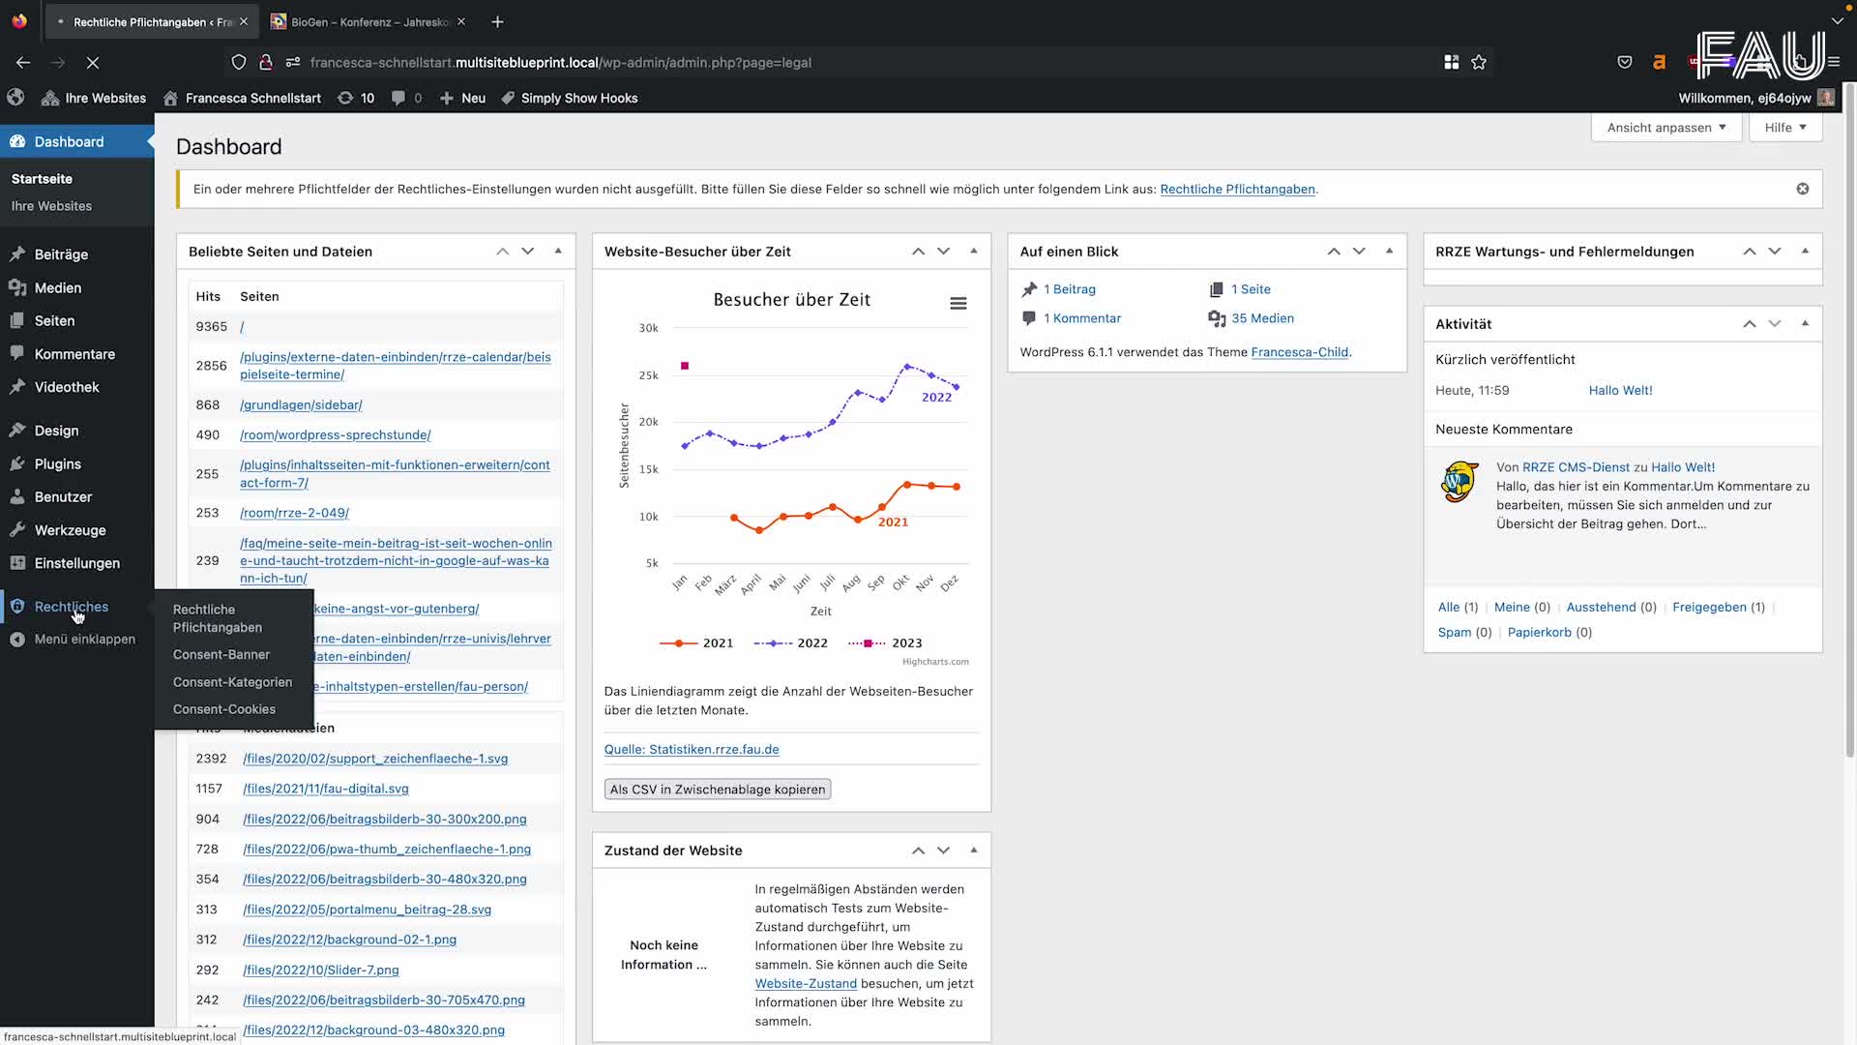Open the comments bubble in admin bar
The width and height of the screenshot is (1857, 1045).
coord(406,98)
